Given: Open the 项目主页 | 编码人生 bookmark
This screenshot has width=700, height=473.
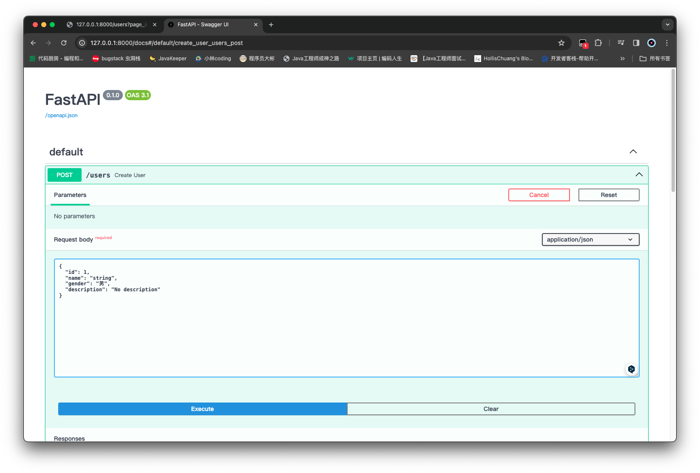Looking at the screenshot, I should tap(374, 59).
